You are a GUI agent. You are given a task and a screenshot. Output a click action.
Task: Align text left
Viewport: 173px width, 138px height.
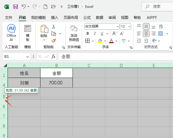[139, 34]
